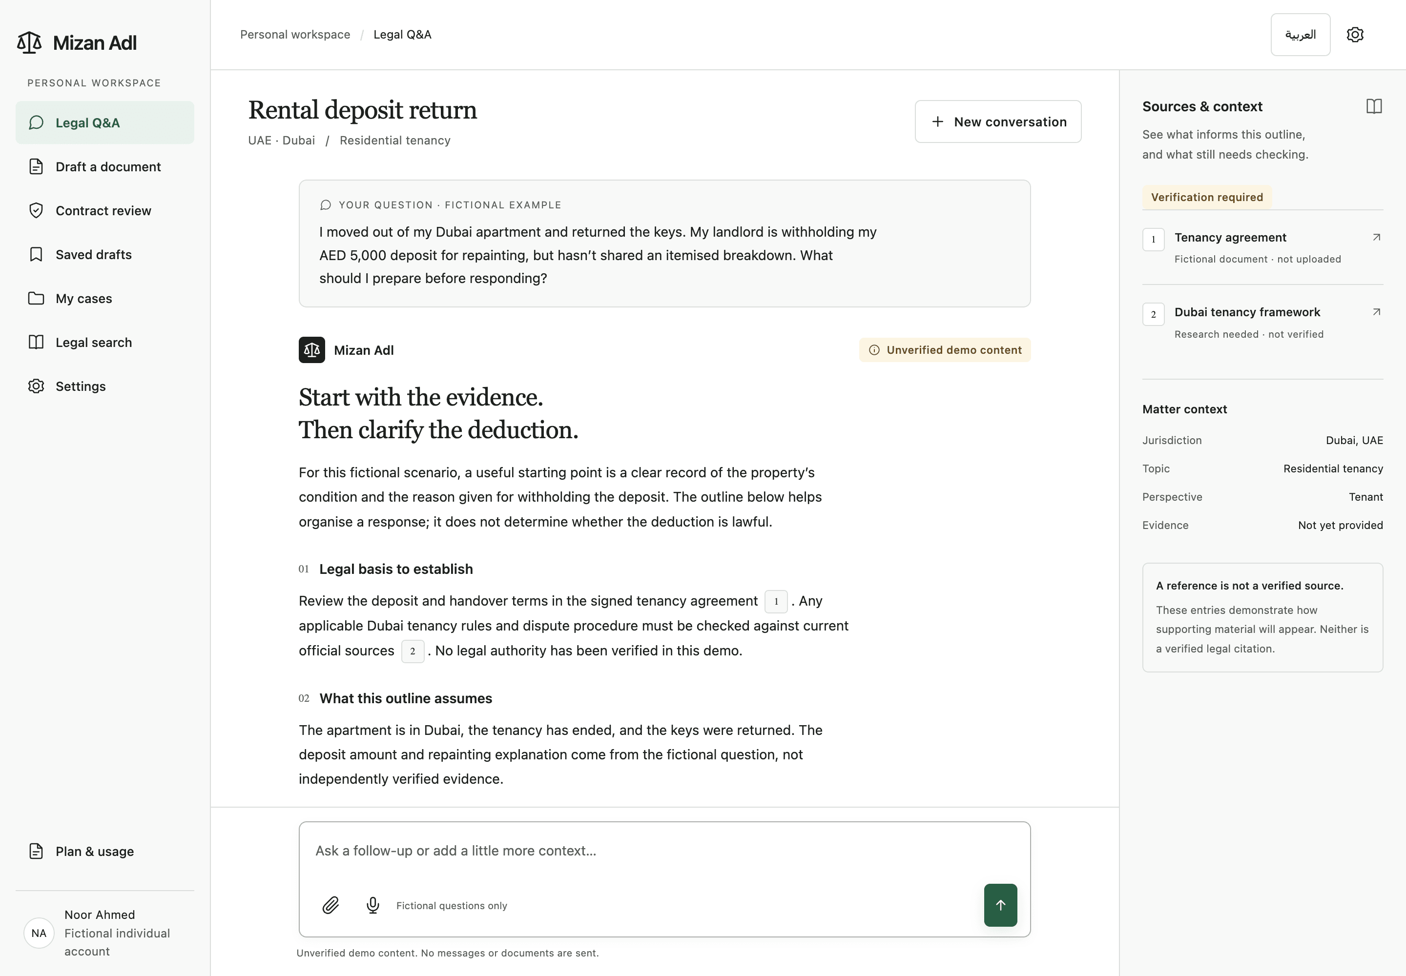
Task: Click source number 1 badge in panel
Action: point(1153,240)
